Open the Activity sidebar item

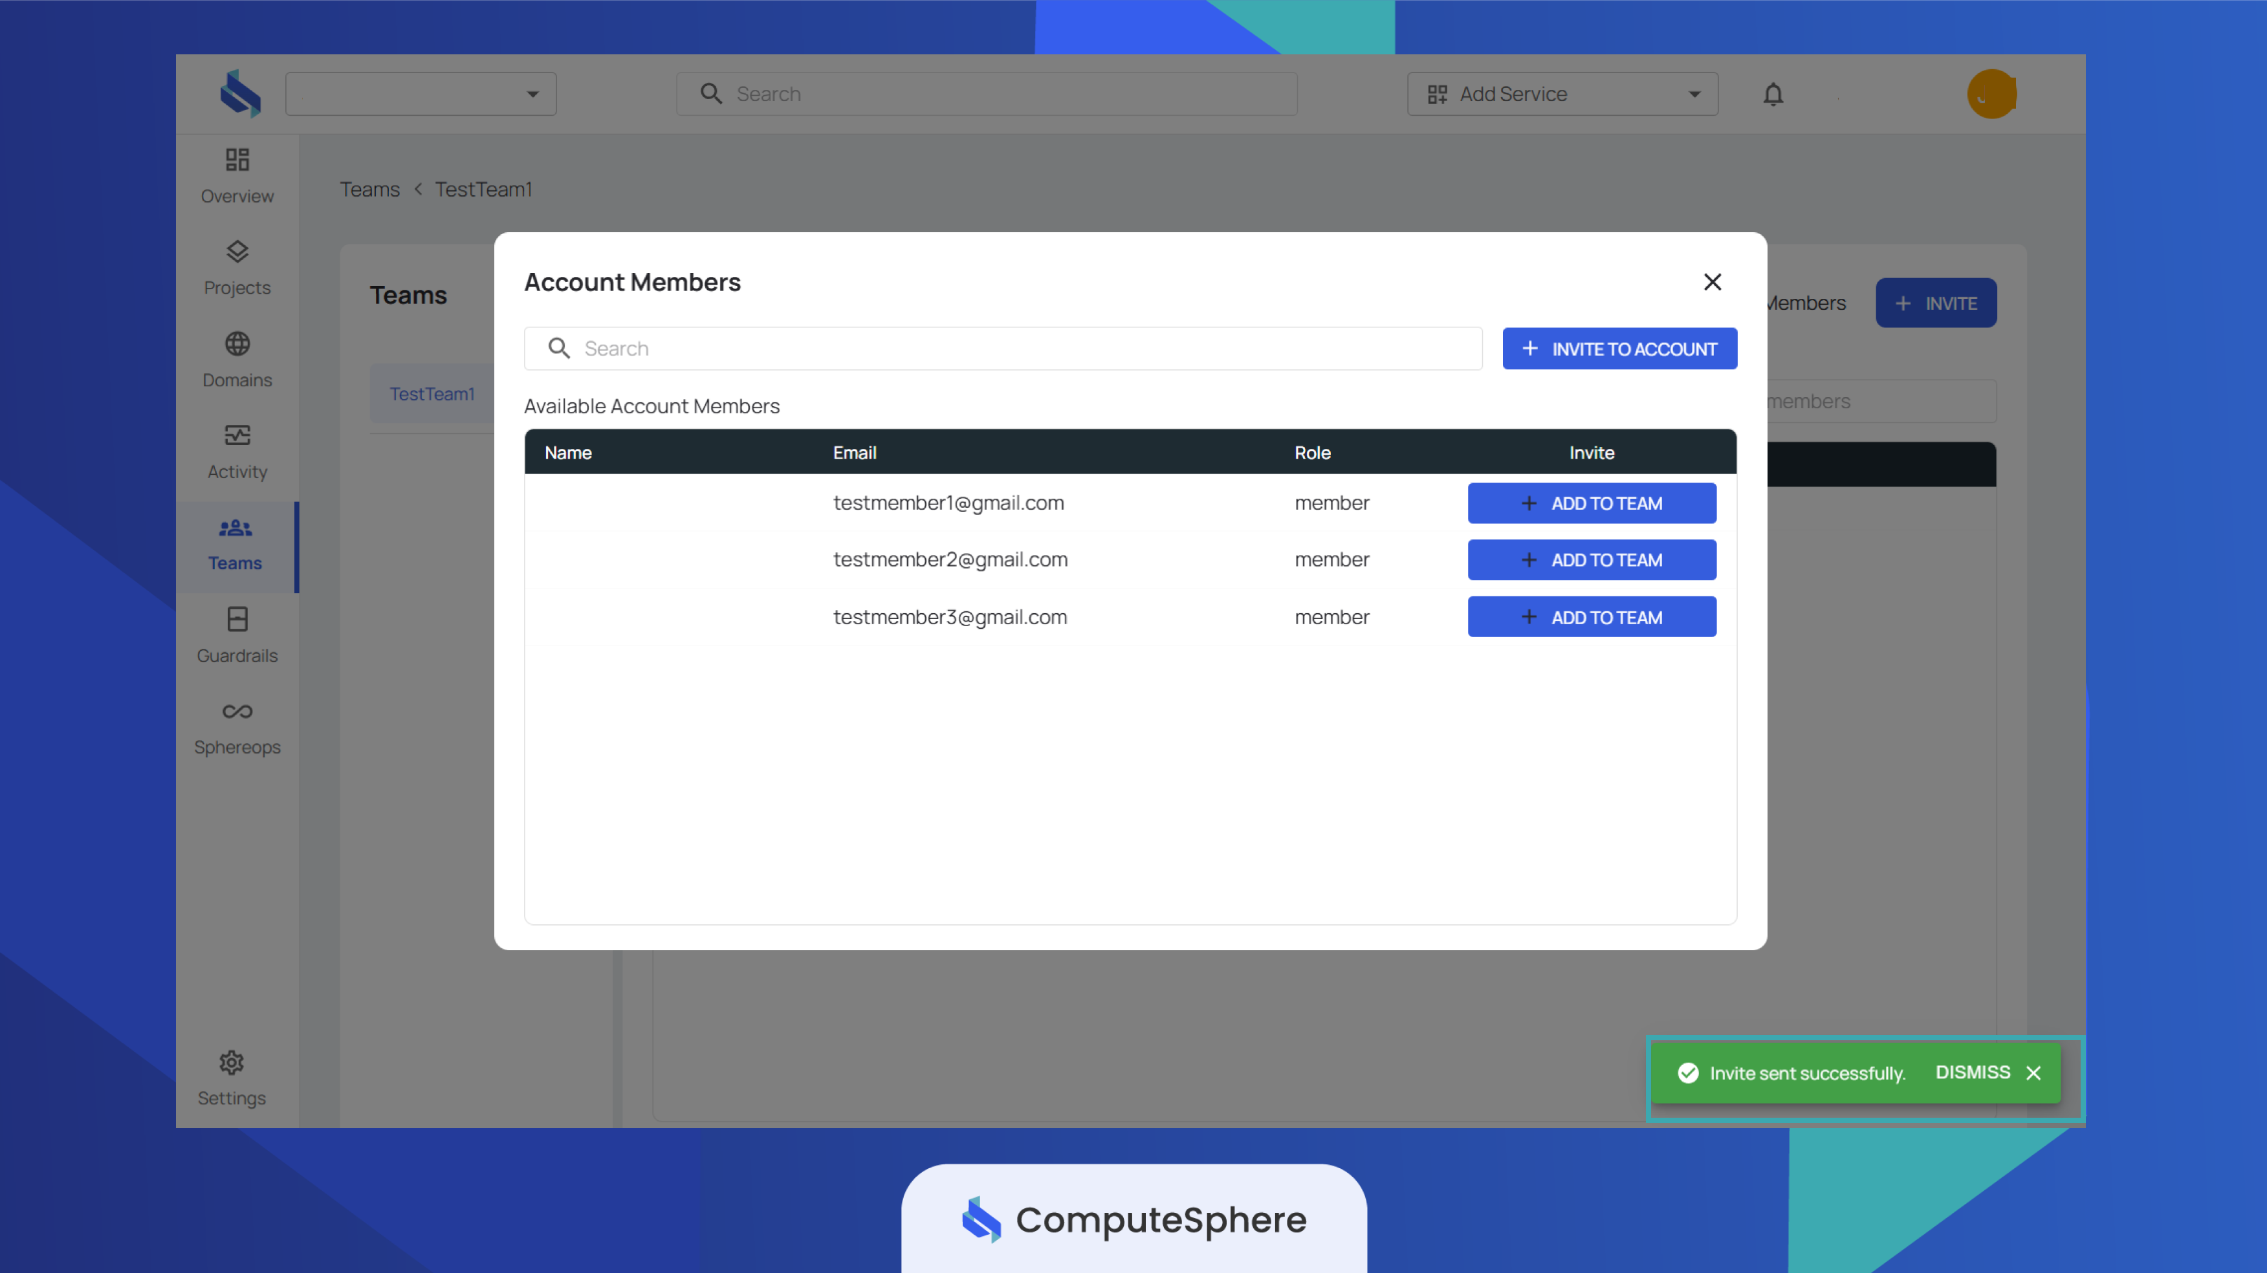tap(237, 452)
